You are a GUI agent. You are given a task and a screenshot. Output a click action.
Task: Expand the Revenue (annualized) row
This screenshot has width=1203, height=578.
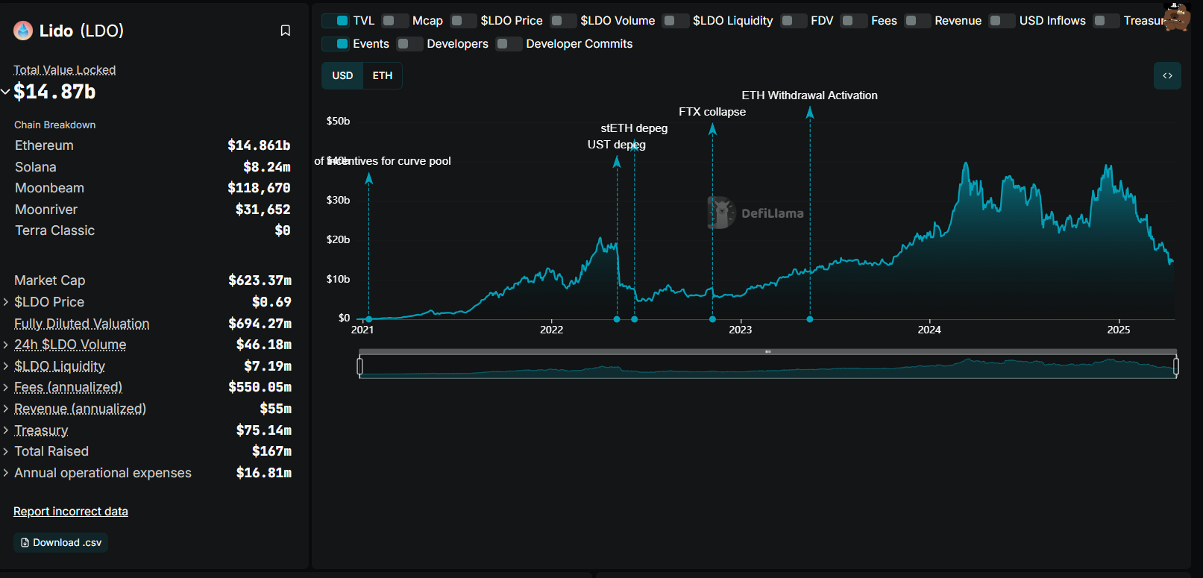tap(5, 409)
